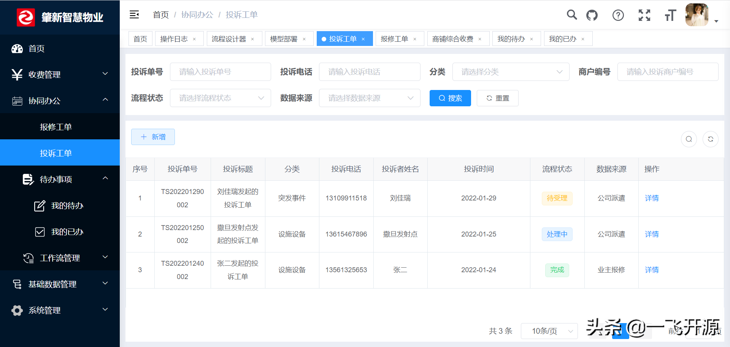This screenshot has height=347, width=730.
Task: Click the dashboard icon beside 首页 in sidebar
Action: pos(17,49)
